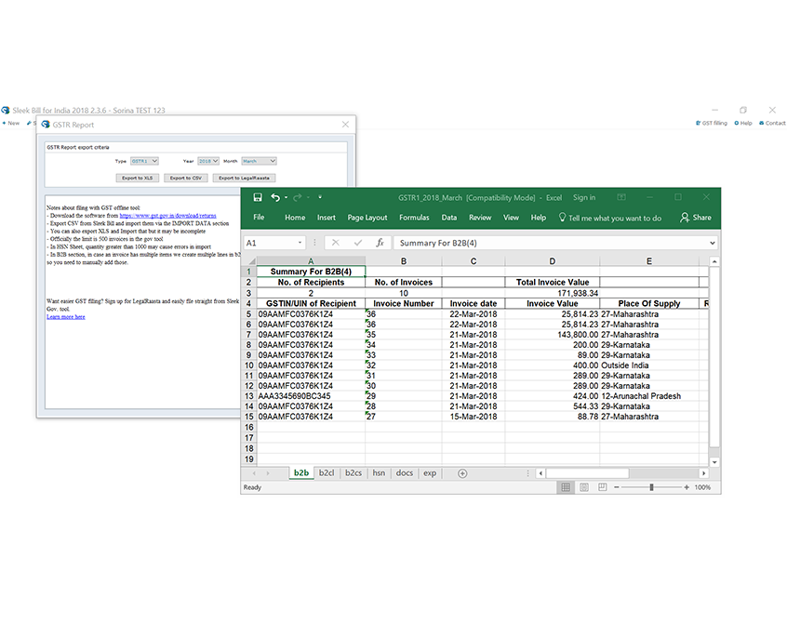Switch to the hsn sheet tab
Viewport: 787px width, 624px height.
[379, 473]
